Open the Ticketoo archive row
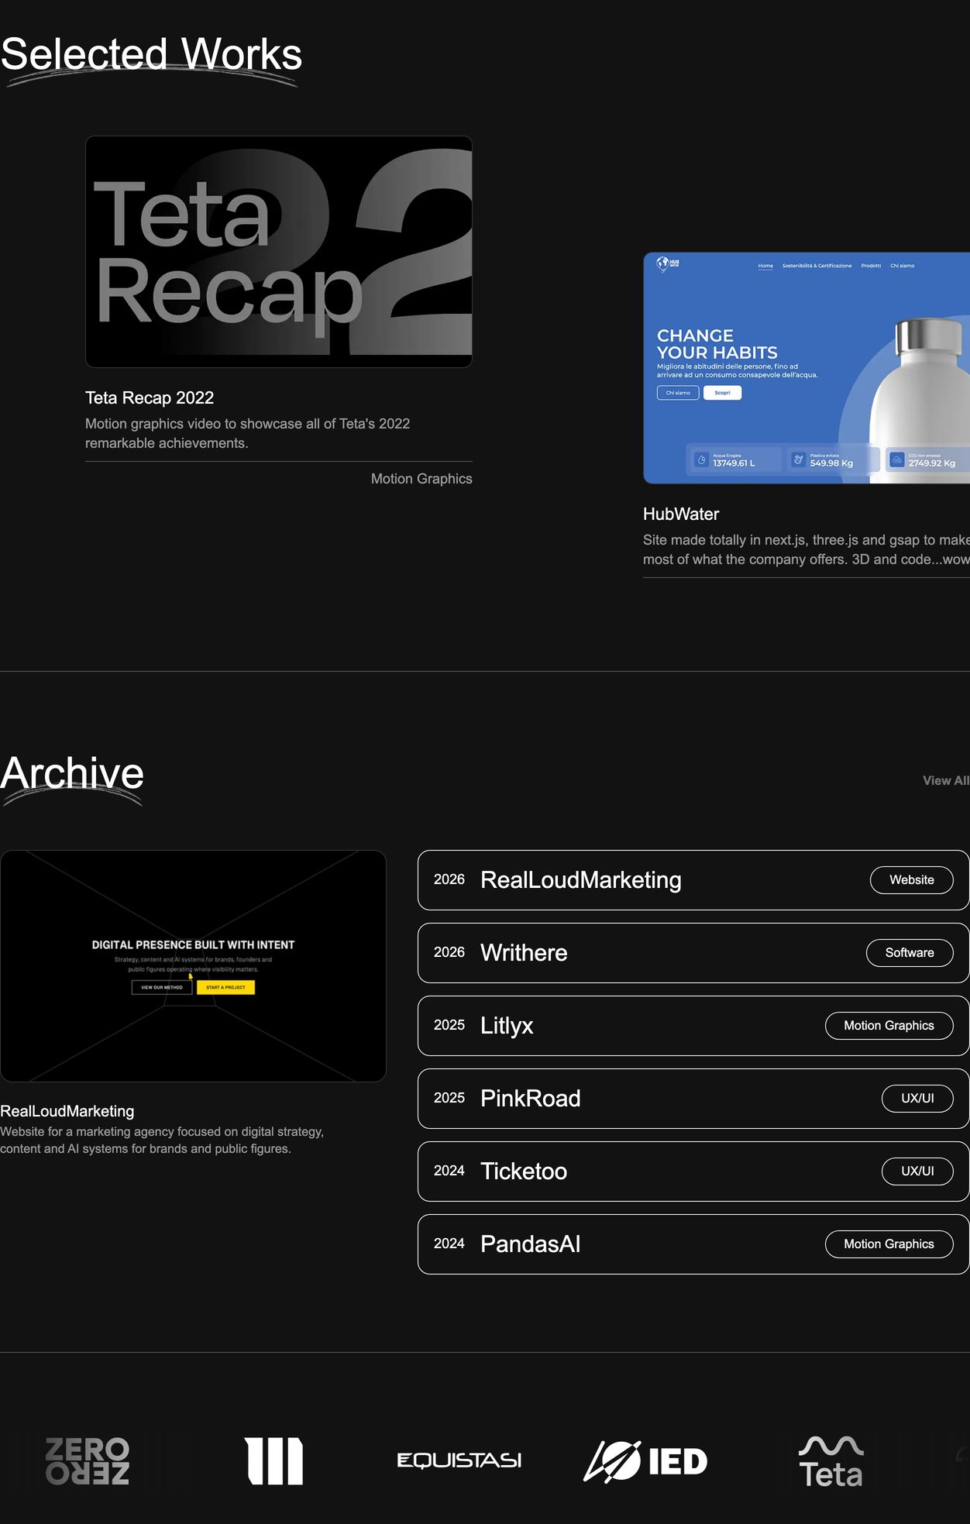Viewport: 970px width, 1524px height. (x=693, y=1171)
